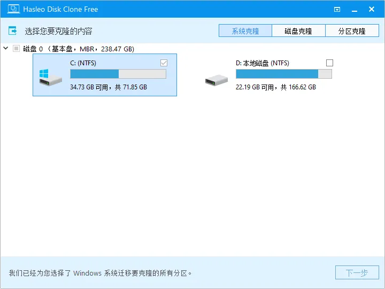The height and width of the screenshot is (289, 385).
Task: Switch to the 磁盘克隆 tab
Action: tap(298, 31)
